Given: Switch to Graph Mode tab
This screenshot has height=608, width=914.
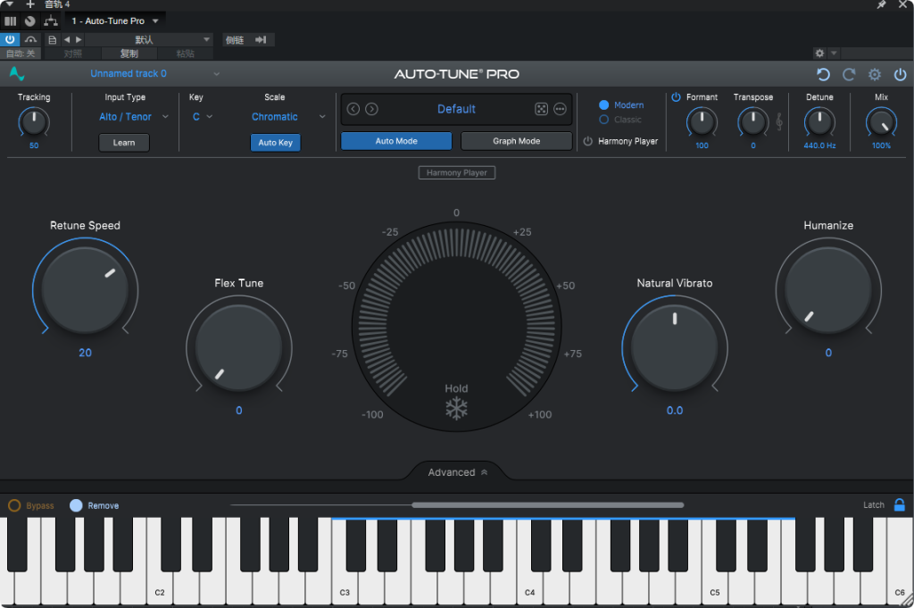Looking at the screenshot, I should (517, 141).
